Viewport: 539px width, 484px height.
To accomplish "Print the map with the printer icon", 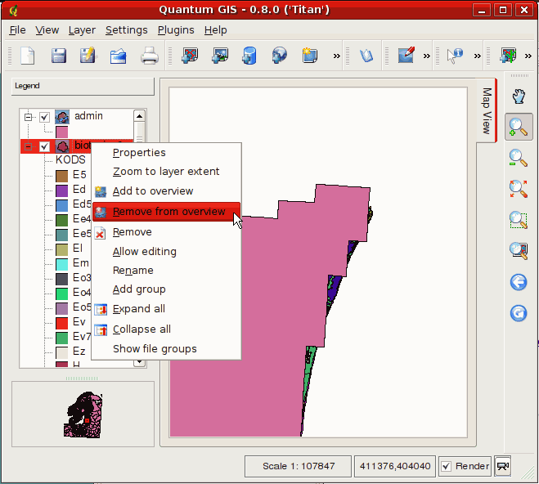I will (x=149, y=56).
